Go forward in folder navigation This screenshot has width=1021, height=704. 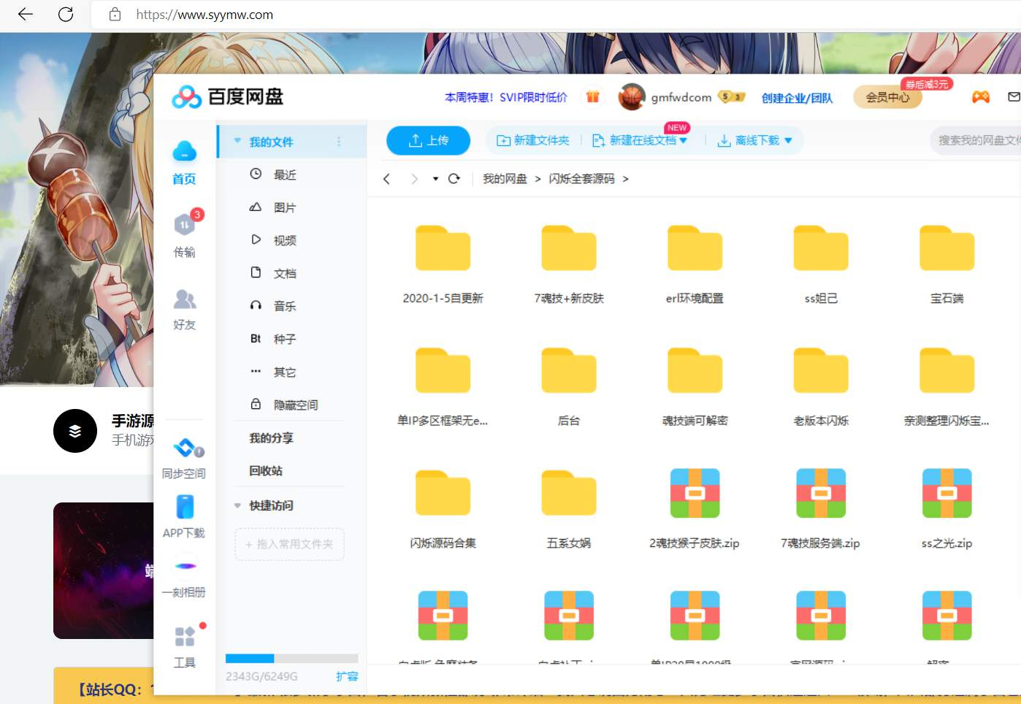coord(414,179)
